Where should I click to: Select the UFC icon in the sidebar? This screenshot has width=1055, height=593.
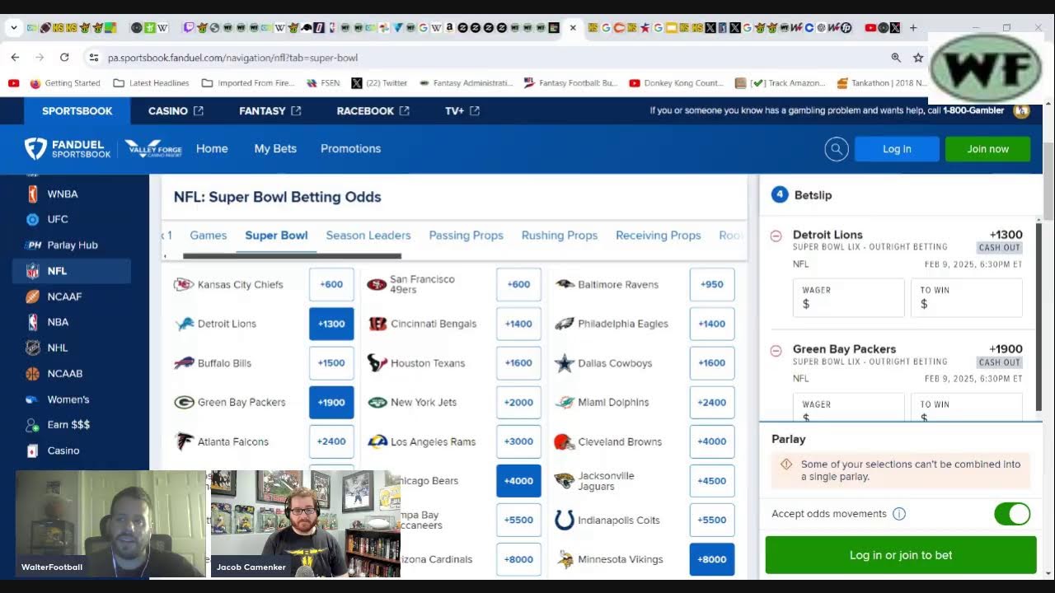(x=33, y=220)
